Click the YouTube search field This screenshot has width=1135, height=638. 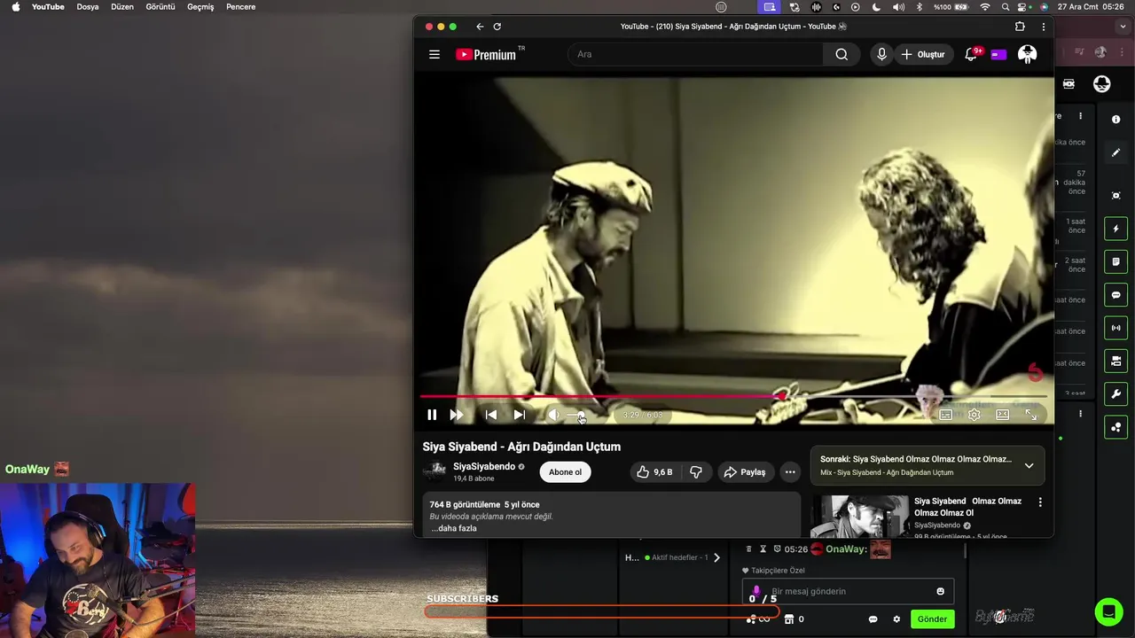click(696, 54)
